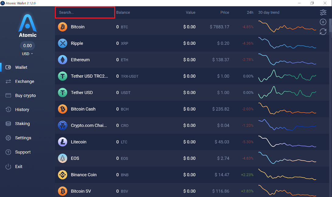Click the Bitcoin coin icon
332x197 pixels.
click(62, 27)
